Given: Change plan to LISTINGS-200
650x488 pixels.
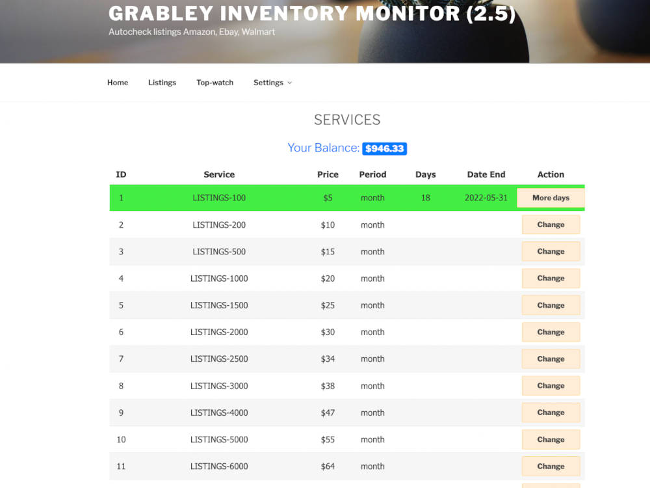Looking at the screenshot, I should coord(551,224).
